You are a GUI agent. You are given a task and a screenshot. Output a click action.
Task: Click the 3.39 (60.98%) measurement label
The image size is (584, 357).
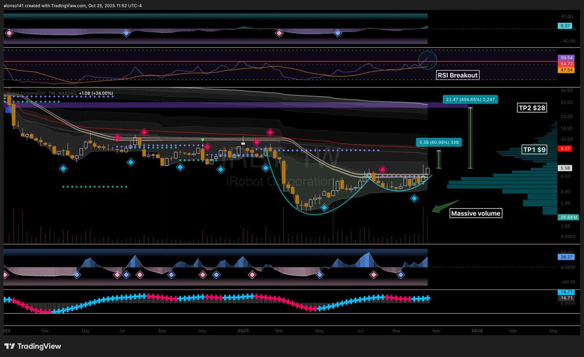pos(438,142)
